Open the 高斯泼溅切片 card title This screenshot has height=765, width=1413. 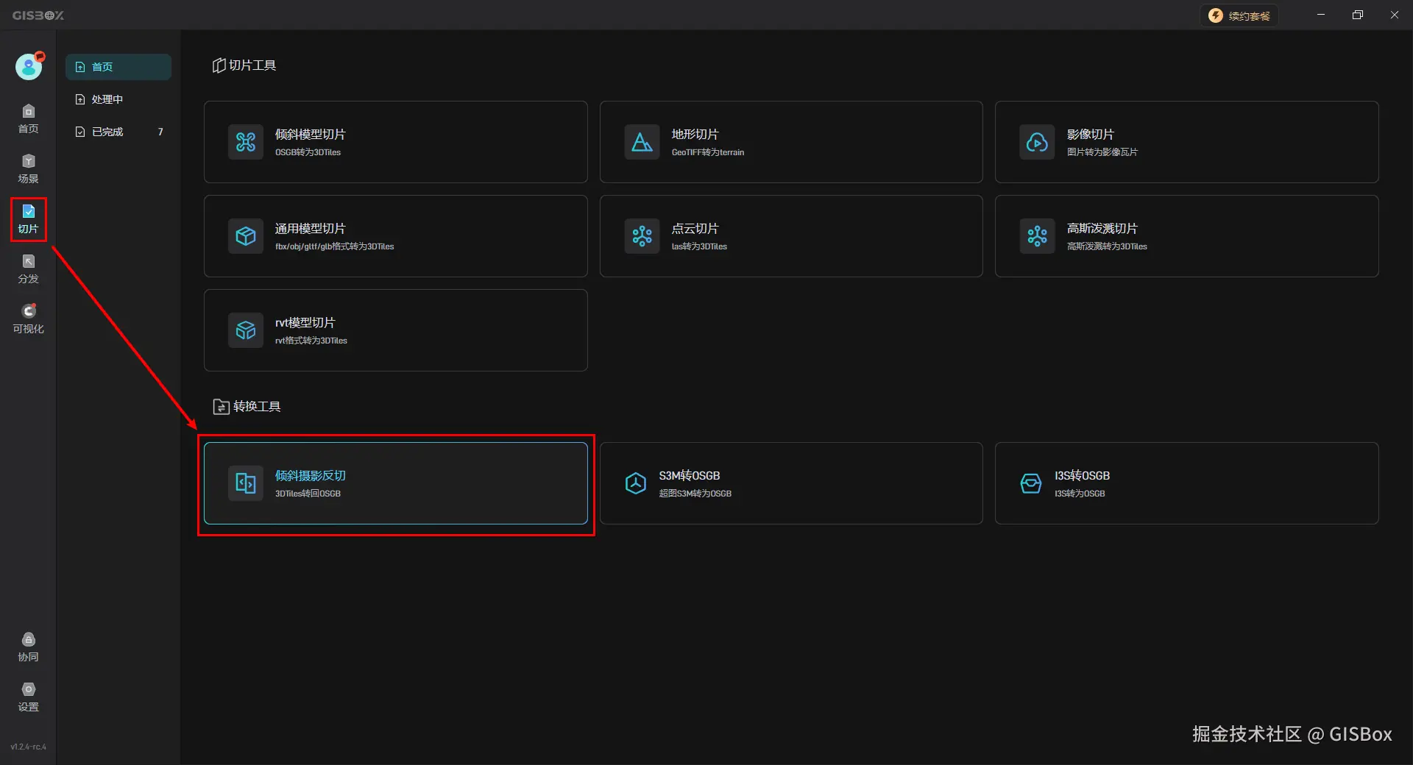pos(1102,229)
